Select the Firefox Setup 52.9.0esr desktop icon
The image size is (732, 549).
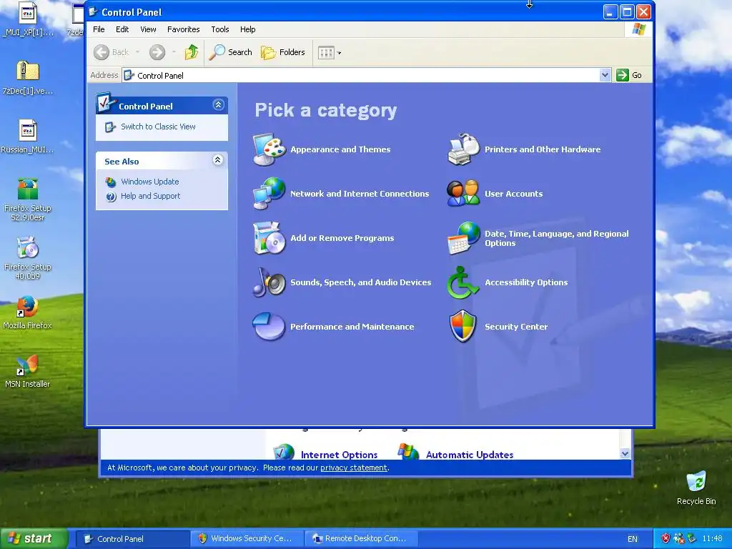point(28,199)
